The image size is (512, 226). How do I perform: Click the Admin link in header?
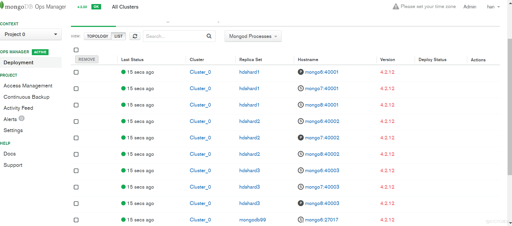point(470,7)
